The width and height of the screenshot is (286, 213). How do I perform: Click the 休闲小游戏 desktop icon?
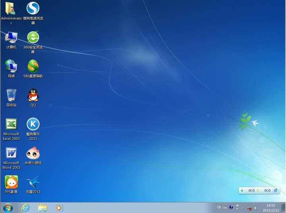click(x=33, y=153)
